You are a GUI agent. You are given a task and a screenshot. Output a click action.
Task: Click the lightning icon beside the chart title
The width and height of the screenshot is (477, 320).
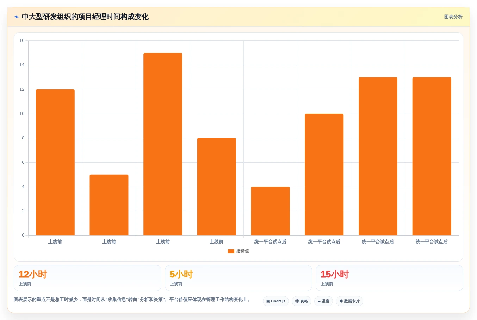point(17,17)
